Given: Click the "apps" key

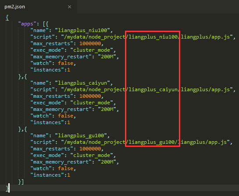Looking at the screenshot, I should [27, 24].
